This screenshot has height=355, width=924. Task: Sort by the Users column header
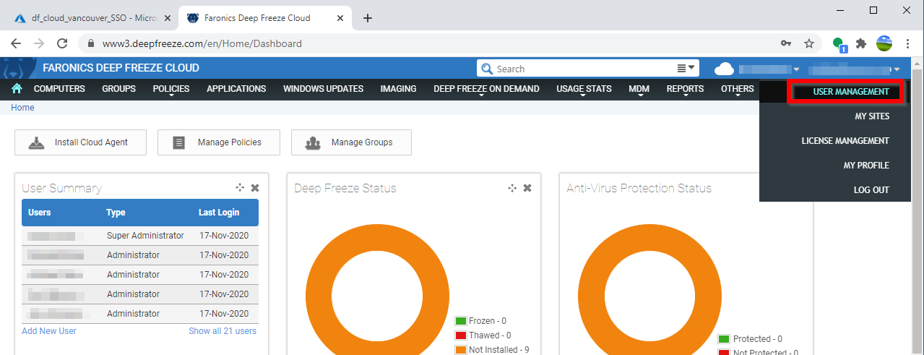[x=40, y=213]
